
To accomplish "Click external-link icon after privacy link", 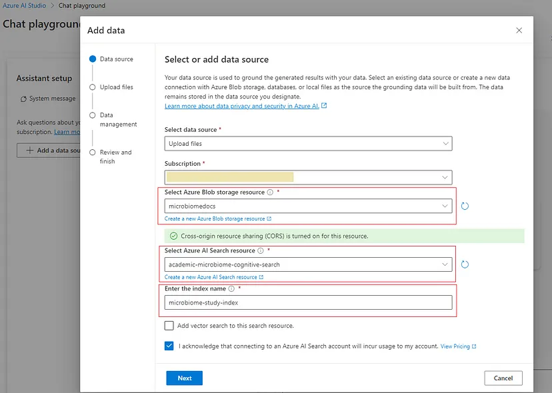I will coord(324,105).
